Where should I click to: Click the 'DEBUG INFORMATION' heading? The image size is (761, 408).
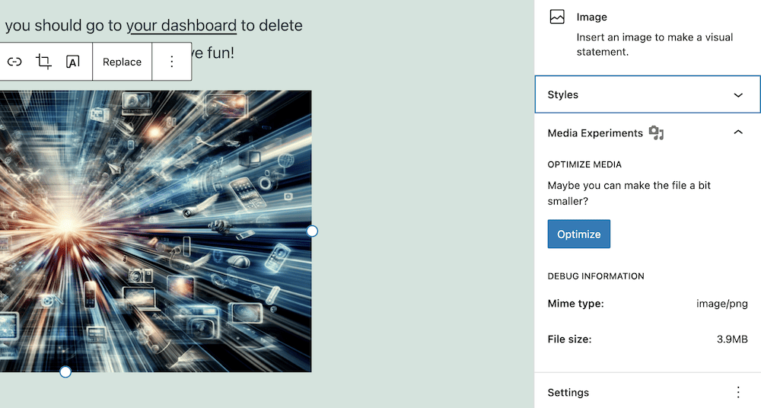pyautogui.click(x=596, y=276)
